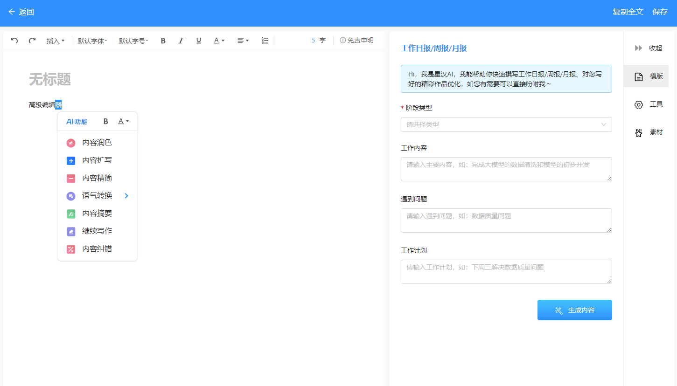
Task: Click bold icon in floating popup
Action: [106, 121]
